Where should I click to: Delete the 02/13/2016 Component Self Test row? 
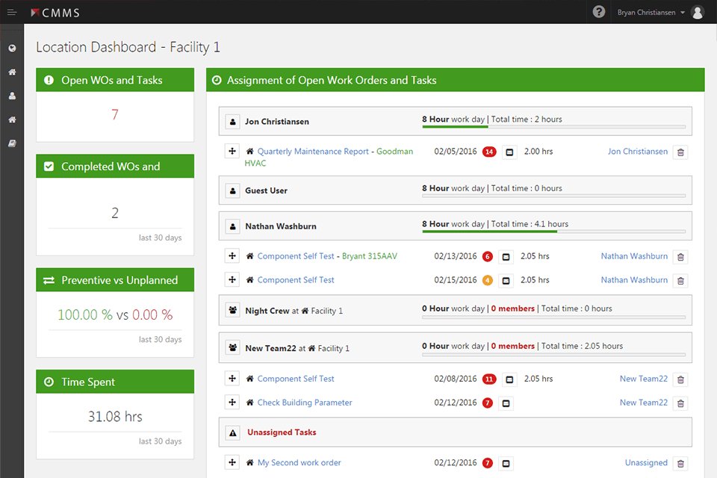pos(680,257)
